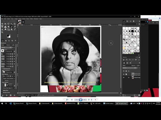Image resolution: width=161 pixels, height=120 pixels.
Task: Toggle the lock icon in the layers header
Action: tap(126, 71)
